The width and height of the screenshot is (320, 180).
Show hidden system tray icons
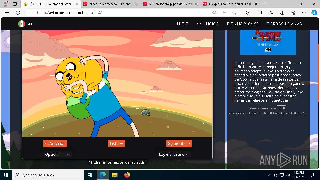tap(269, 175)
